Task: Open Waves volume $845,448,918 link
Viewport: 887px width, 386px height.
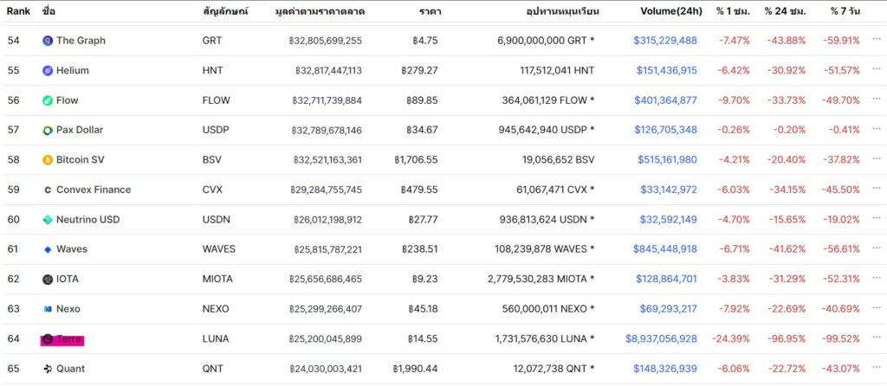Action: [664, 249]
